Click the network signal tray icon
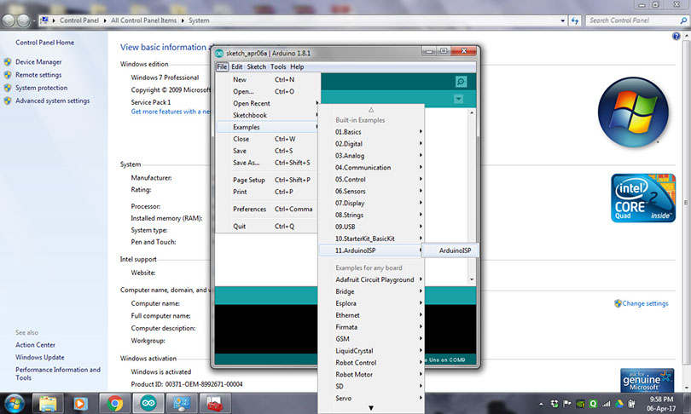This screenshot has width=691, height=414. tap(607, 403)
